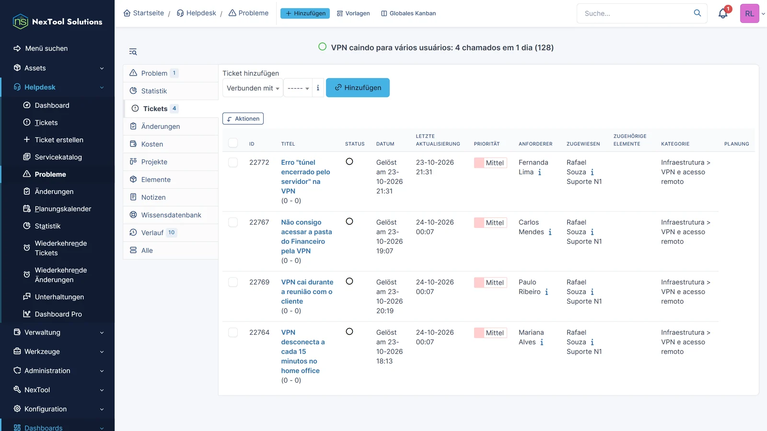767x431 pixels.
Task: Open the RL user avatar menu
Action: [749, 13]
